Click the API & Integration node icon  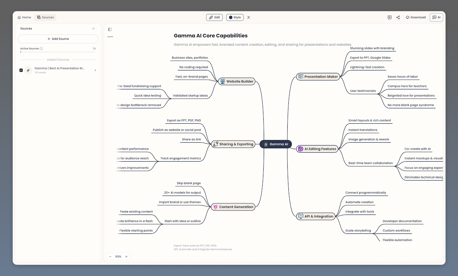pyautogui.click(x=300, y=216)
